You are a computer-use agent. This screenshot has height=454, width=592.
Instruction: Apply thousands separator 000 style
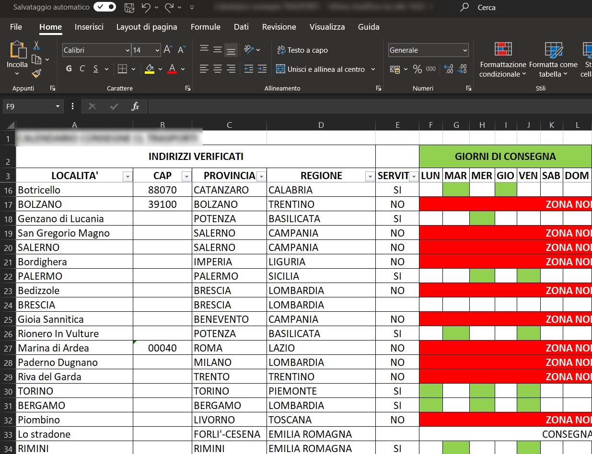(431, 69)
